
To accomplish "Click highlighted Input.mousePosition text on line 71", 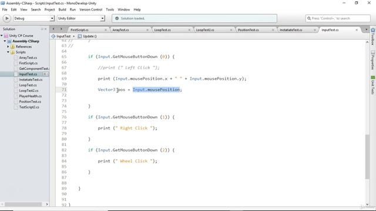I will (156, 90).
